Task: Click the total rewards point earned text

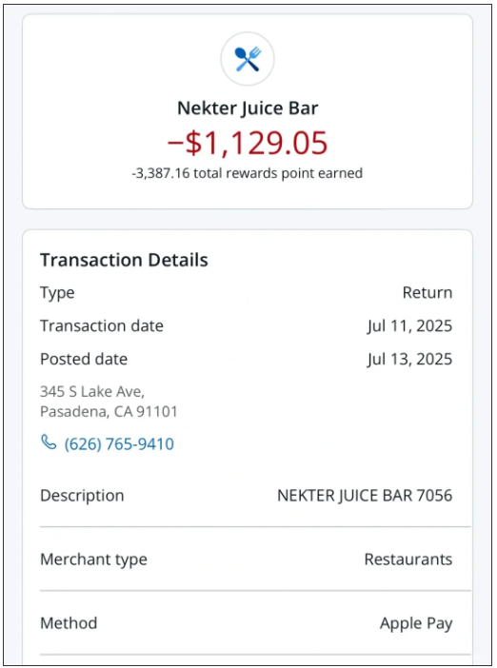Action: pos(248,173)
